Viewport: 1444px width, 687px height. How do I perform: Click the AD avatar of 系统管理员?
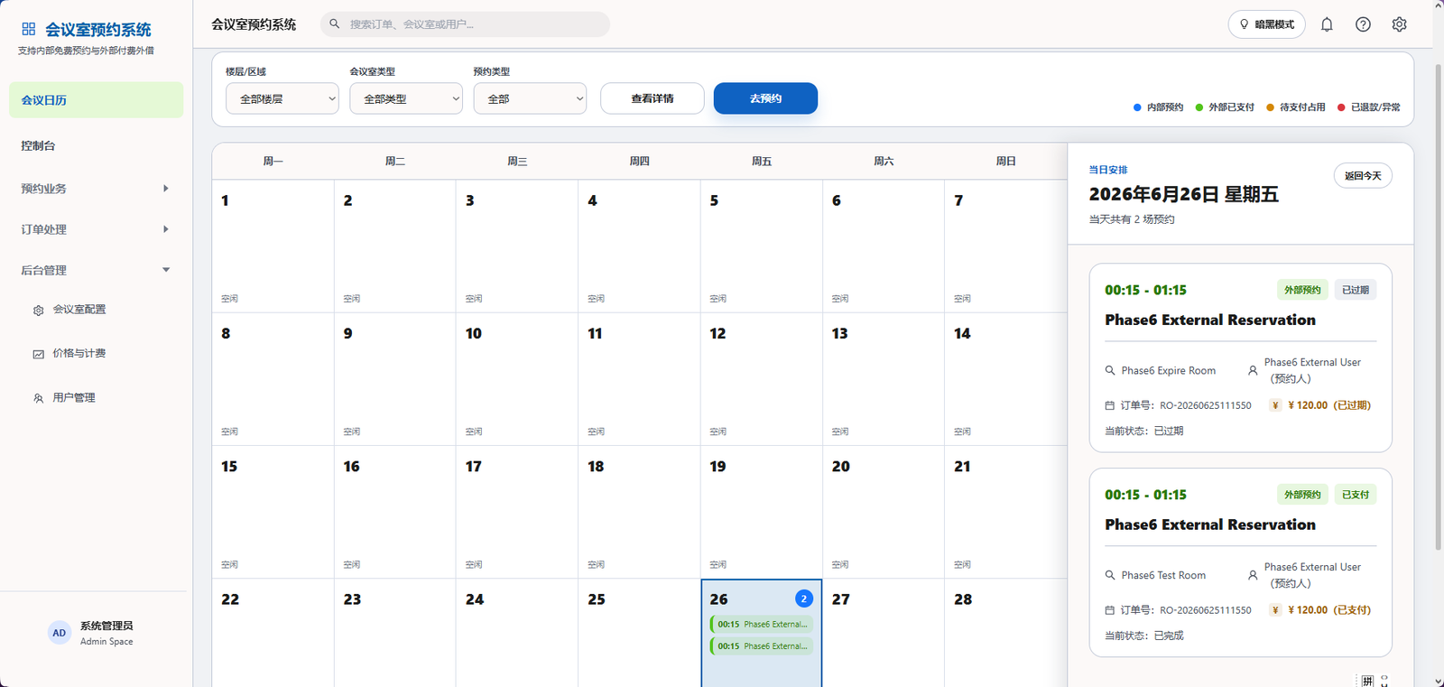(x=59, y=633)
